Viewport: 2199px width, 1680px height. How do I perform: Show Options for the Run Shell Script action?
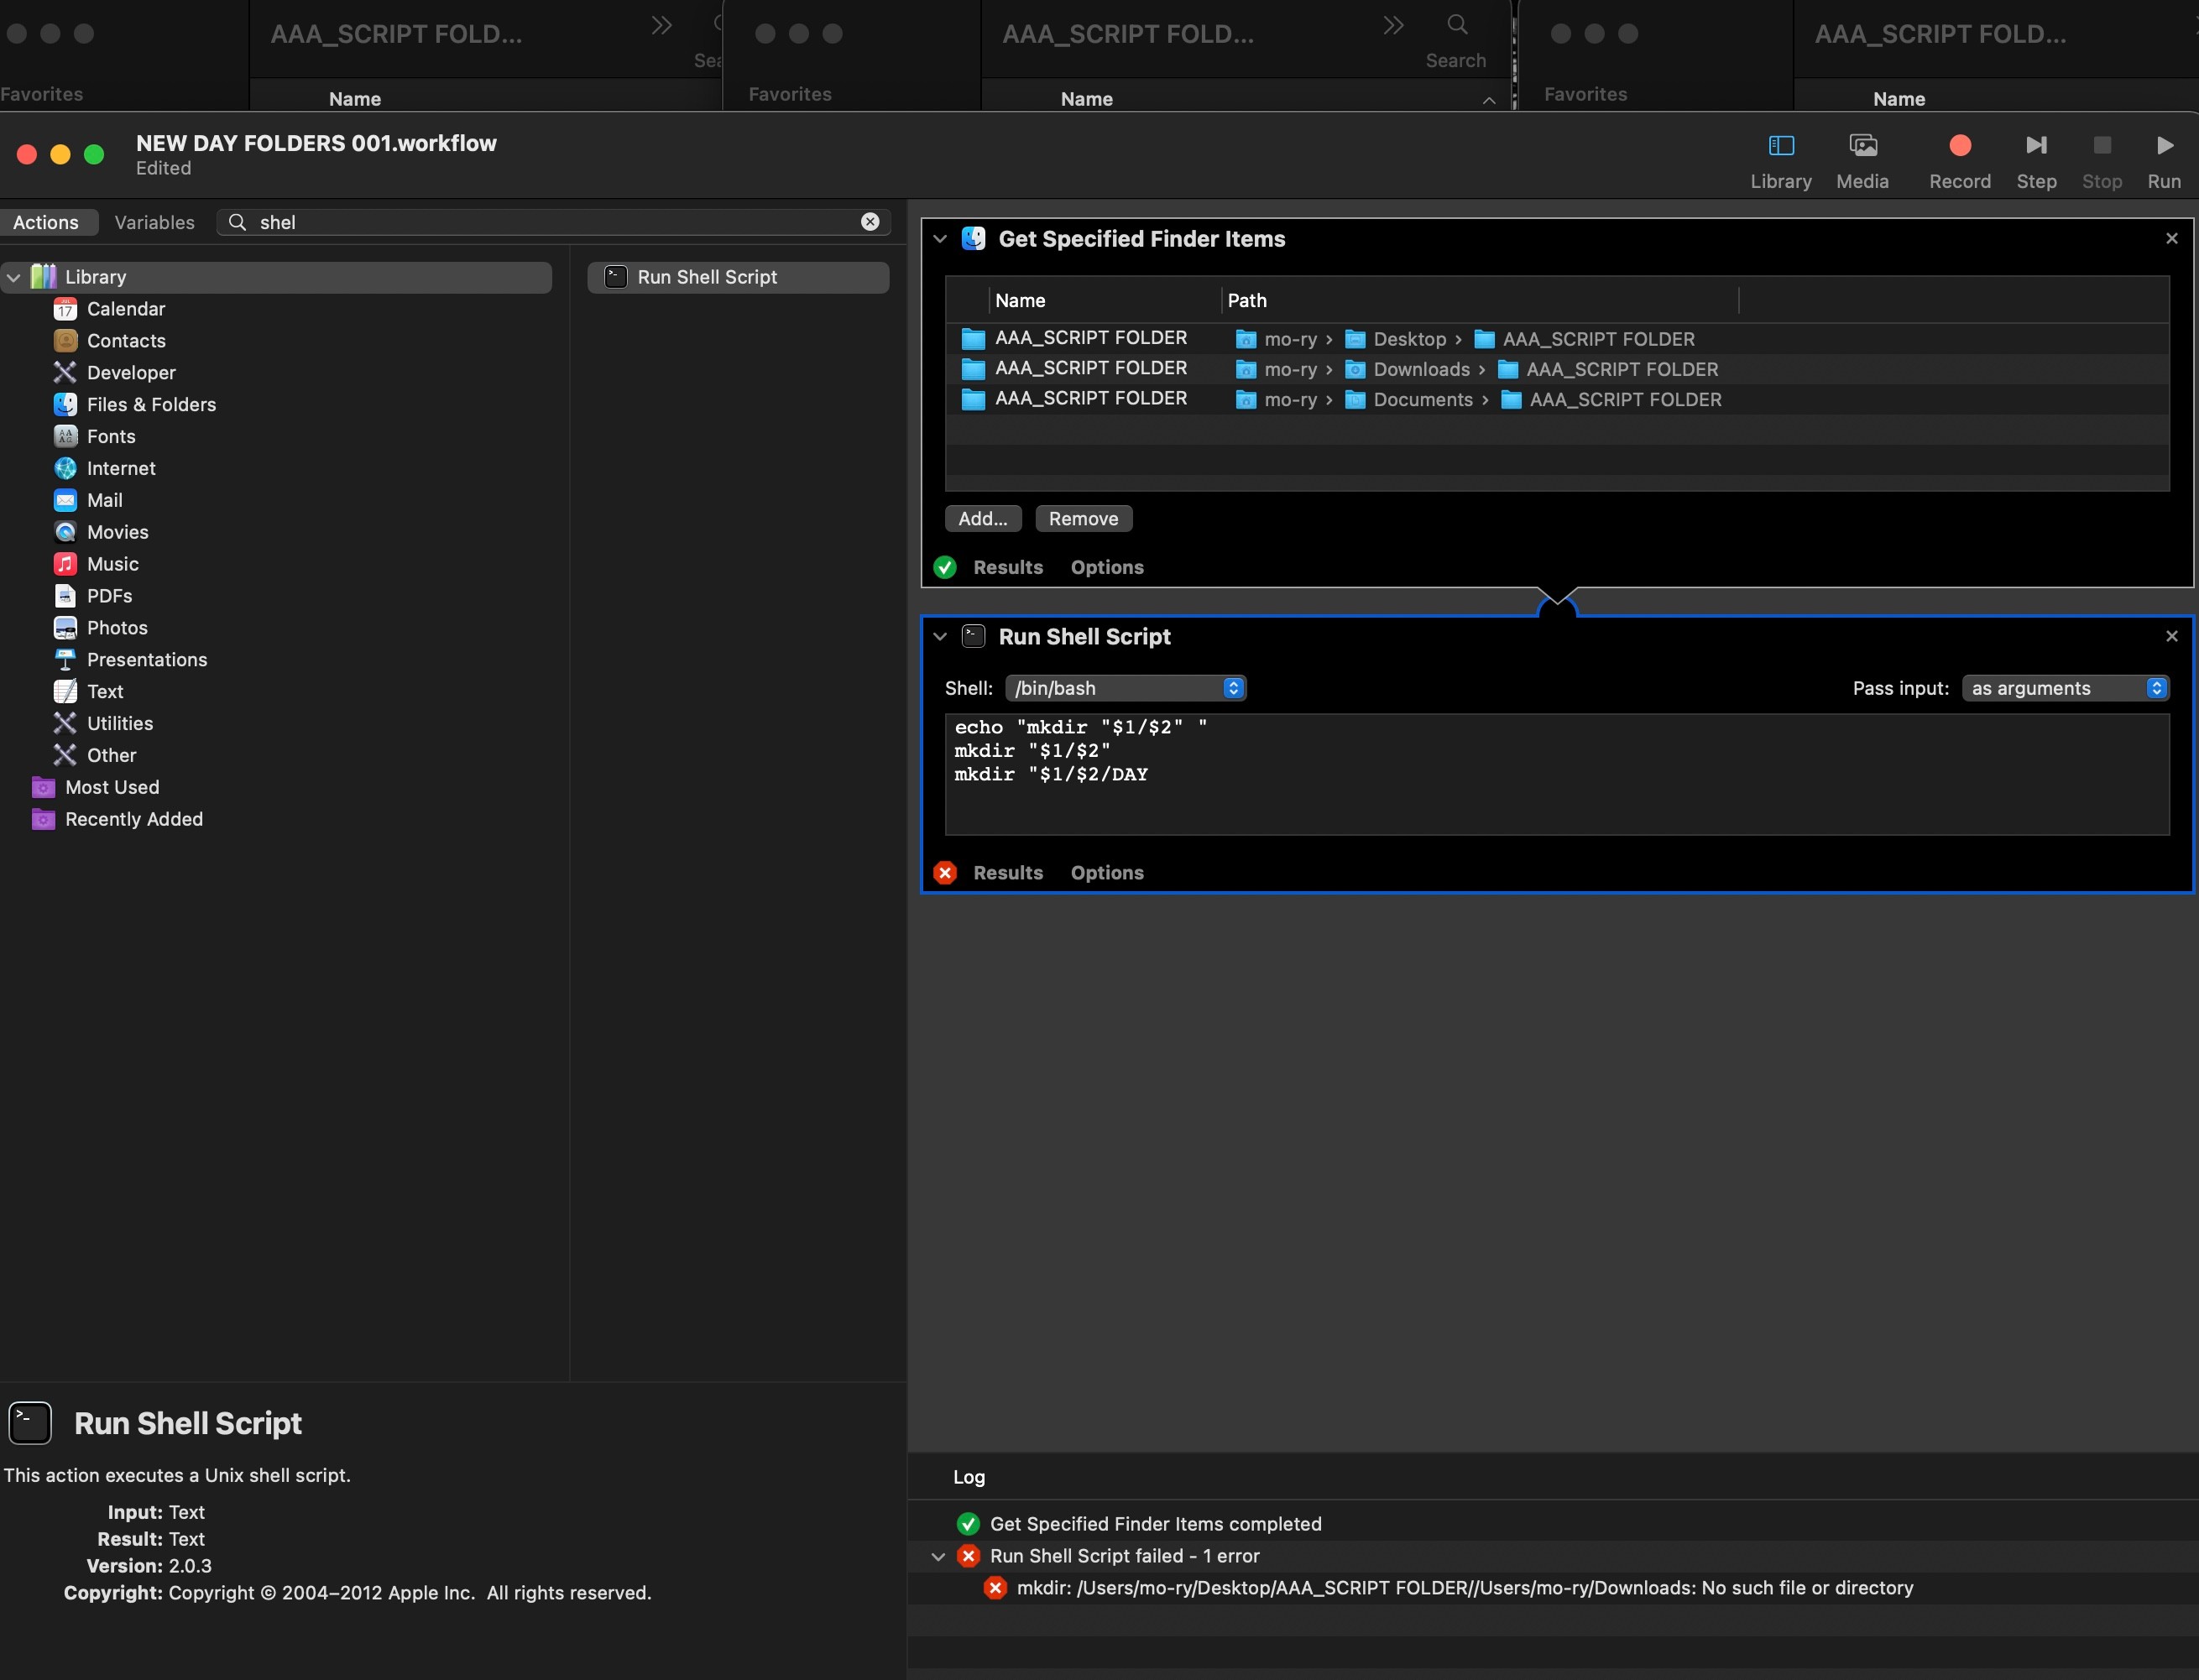[x=1106, y=872]
